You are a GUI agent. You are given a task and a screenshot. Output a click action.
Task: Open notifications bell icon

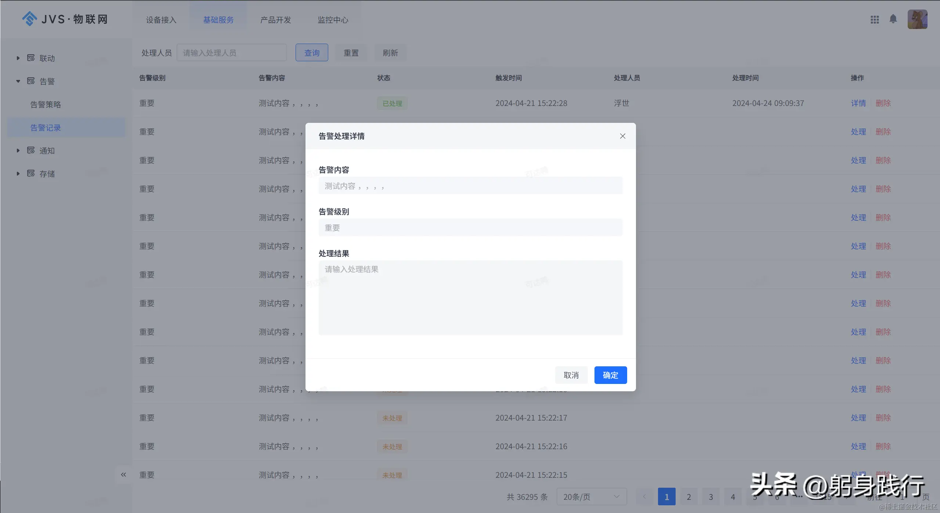[893, 19]
